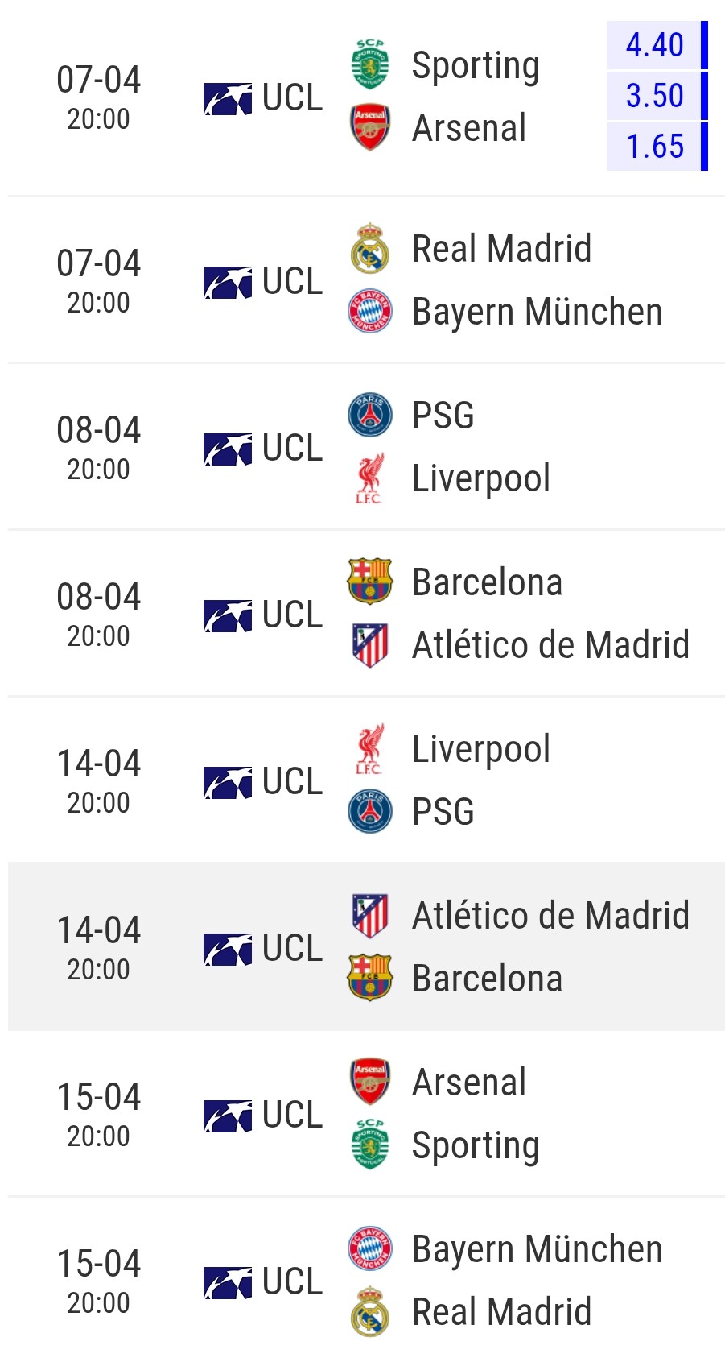Click Barcelona name in the 14-04 fixture

[487, 979]
